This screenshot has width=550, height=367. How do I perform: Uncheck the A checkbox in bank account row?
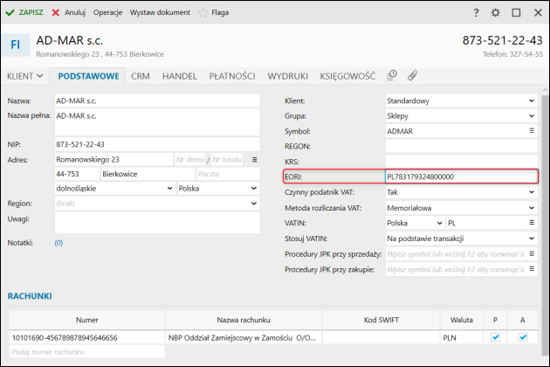522,336
